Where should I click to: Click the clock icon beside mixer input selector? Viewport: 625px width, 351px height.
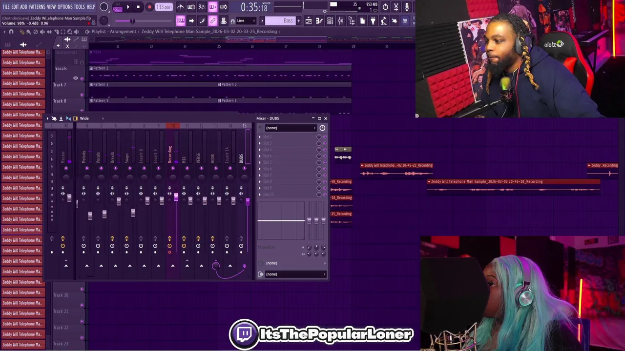(x=322, y=128)
